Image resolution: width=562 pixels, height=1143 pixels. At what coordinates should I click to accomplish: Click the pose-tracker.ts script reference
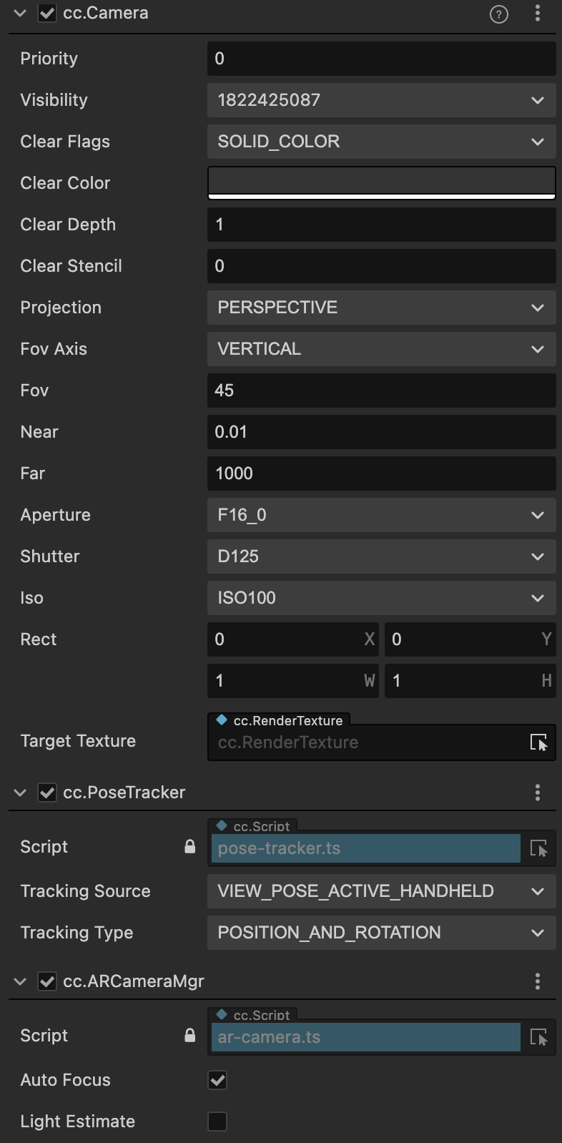click(366, 848)
